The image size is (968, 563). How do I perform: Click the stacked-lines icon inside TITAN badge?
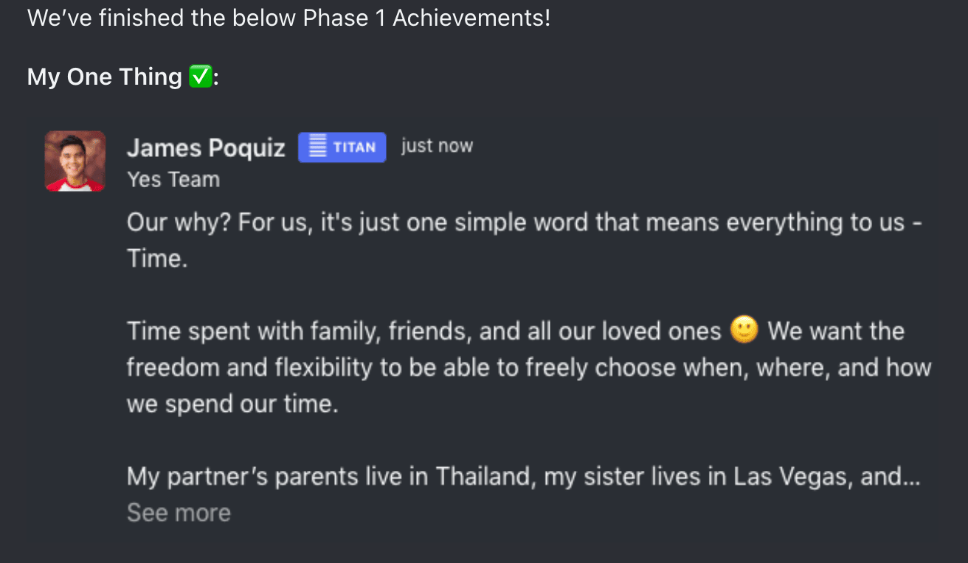[317, 147]
